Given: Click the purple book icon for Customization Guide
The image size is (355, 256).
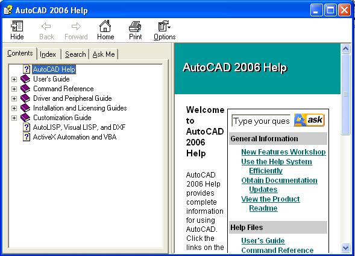Looking at the screenshot, I should coord(25,118).
